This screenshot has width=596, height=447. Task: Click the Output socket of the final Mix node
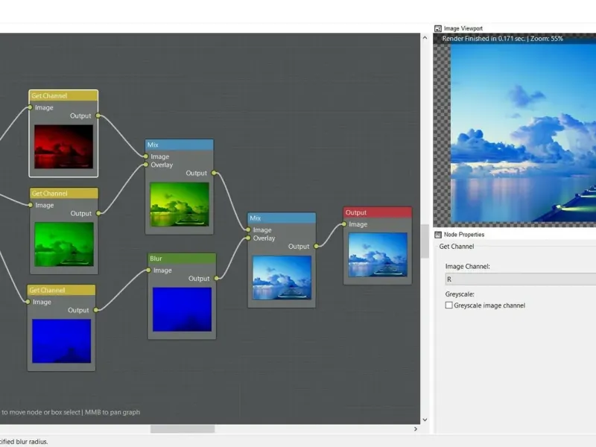point(316,247)
